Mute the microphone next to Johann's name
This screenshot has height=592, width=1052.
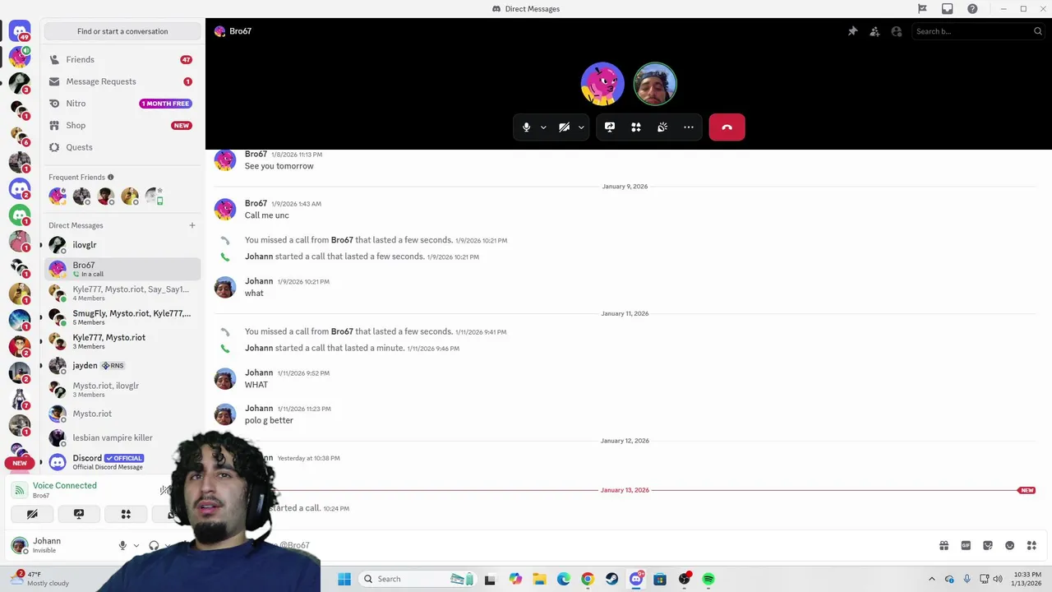122,545
